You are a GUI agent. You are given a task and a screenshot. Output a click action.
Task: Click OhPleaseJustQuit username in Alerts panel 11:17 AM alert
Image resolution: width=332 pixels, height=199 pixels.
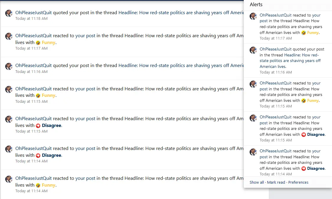coord(275,15)
